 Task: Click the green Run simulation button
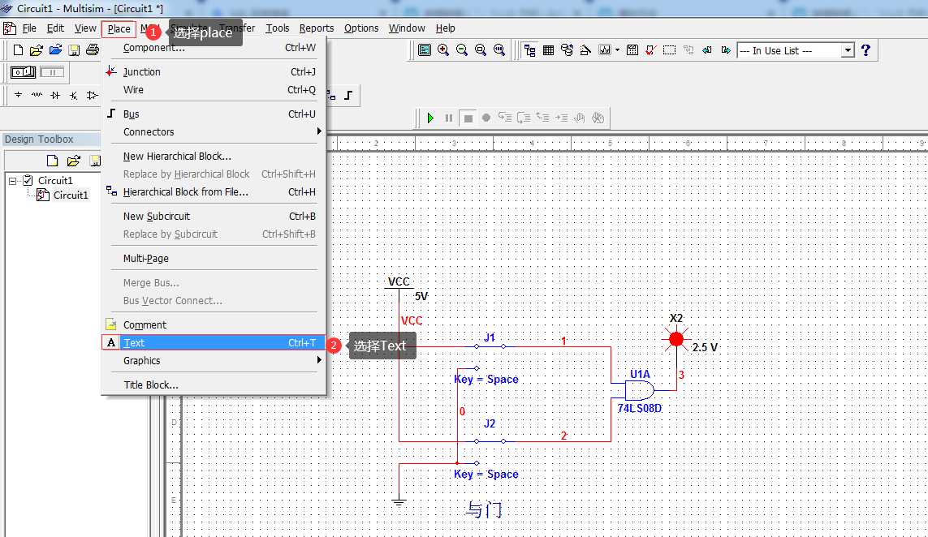[430, 118]
